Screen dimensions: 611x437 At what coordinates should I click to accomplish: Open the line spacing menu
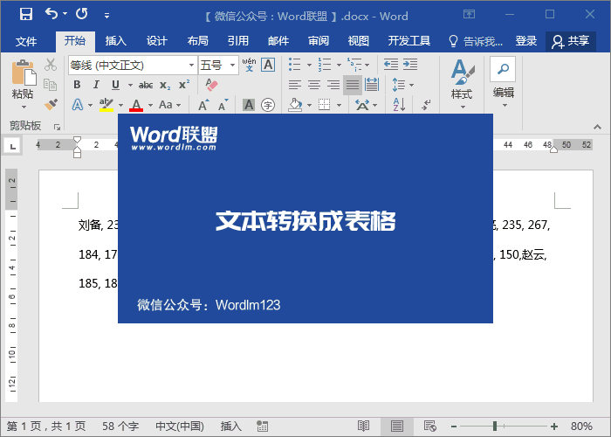pos(402,85)
